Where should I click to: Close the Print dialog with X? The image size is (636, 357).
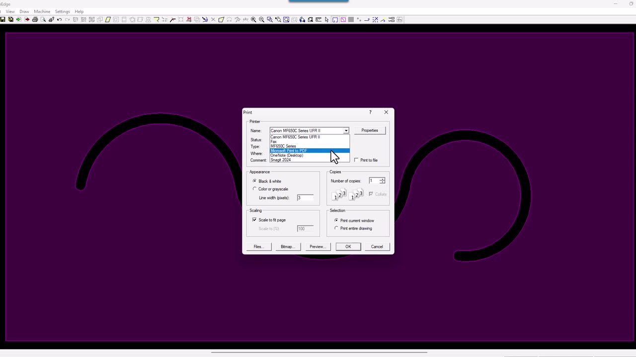pos(386,112)
